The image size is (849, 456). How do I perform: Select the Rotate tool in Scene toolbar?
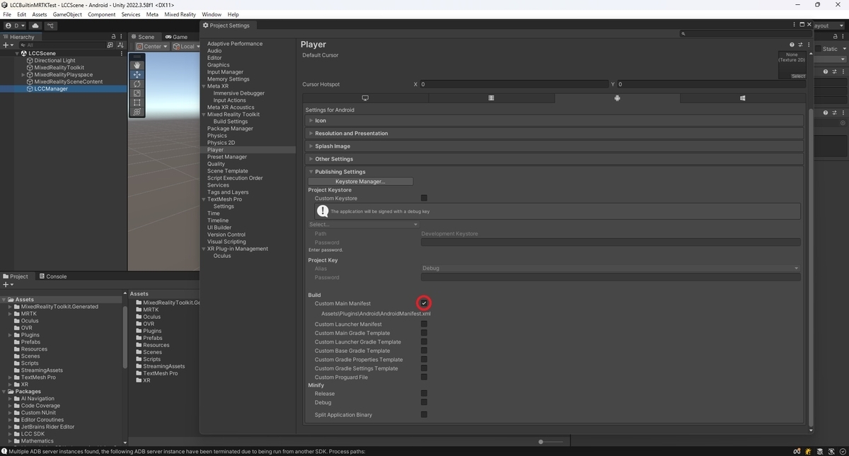(137, 84)
